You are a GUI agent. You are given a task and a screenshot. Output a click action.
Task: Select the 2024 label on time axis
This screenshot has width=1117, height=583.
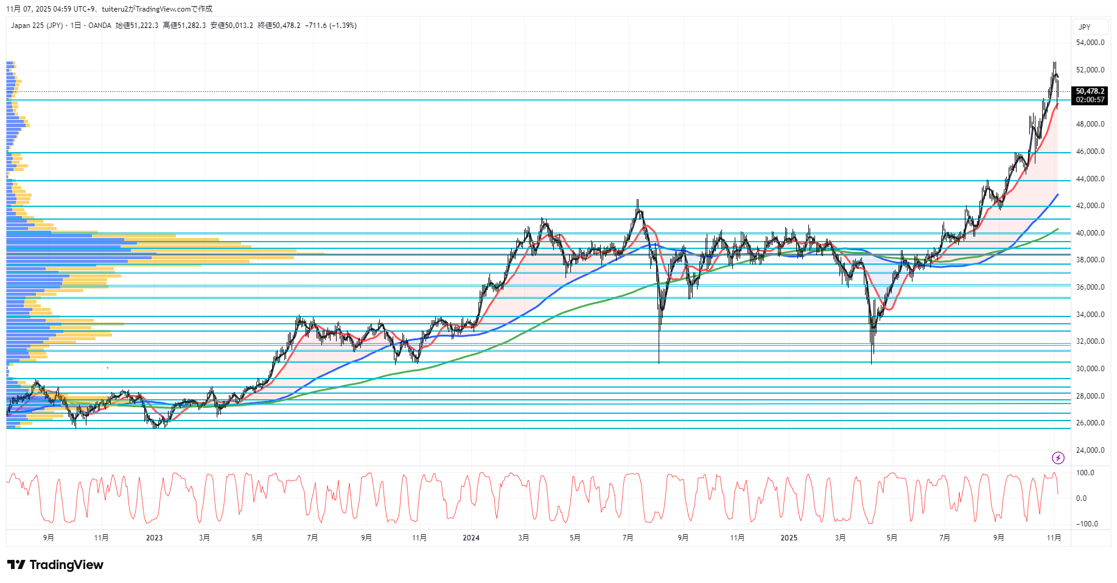click(471, 538)
